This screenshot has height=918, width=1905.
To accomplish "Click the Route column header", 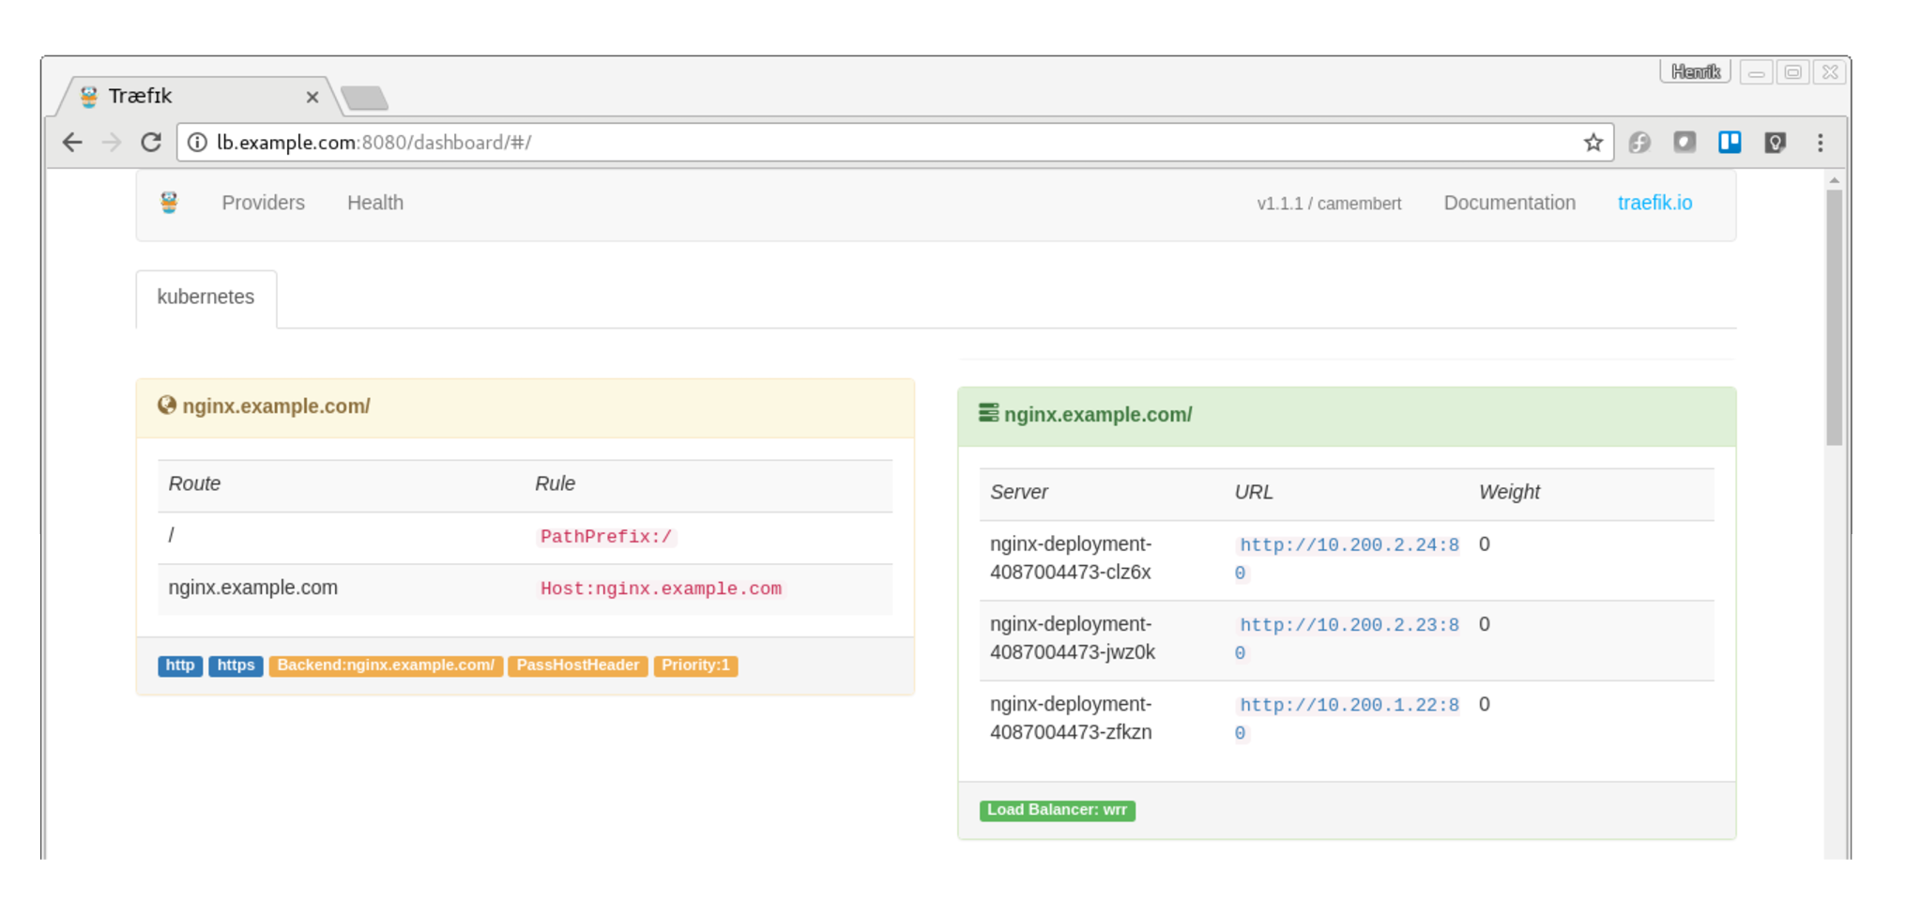I will click(x=194, y=483).
